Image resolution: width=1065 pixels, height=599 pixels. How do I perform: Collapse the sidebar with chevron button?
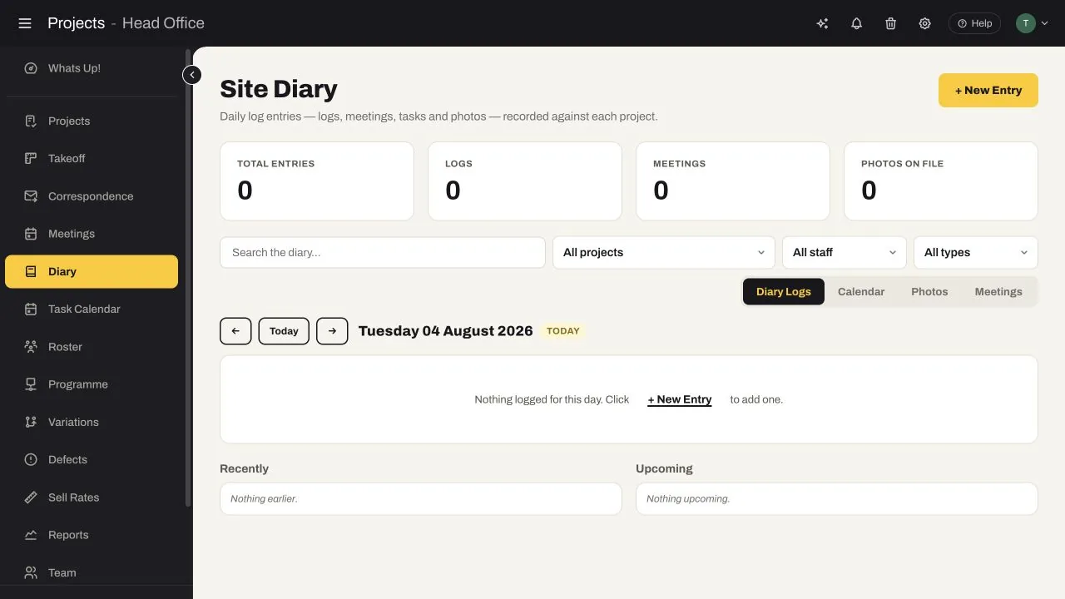click(192, 75)
